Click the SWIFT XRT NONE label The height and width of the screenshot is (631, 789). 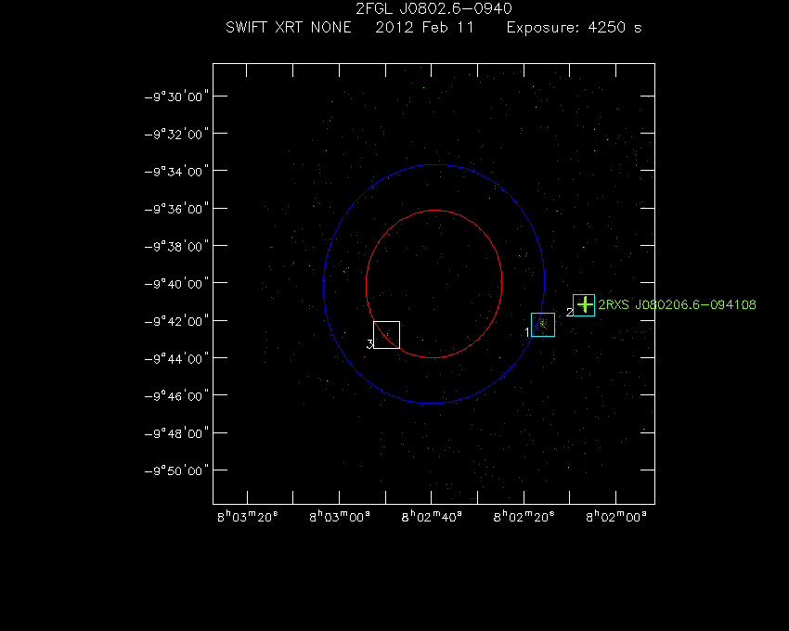[x=289, y=27]
